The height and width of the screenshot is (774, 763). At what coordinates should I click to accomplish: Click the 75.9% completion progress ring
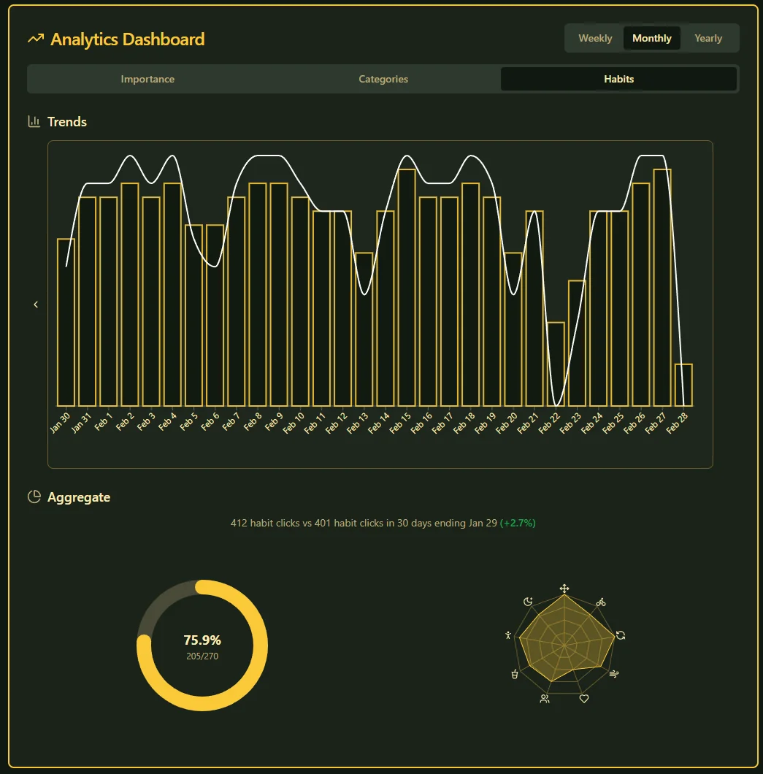pyautogui.click(x=202, y=645)
